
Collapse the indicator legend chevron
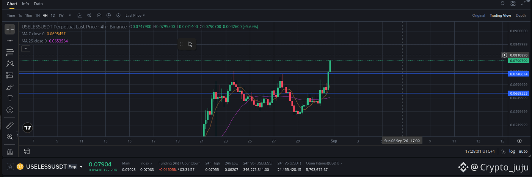point(26,49)
